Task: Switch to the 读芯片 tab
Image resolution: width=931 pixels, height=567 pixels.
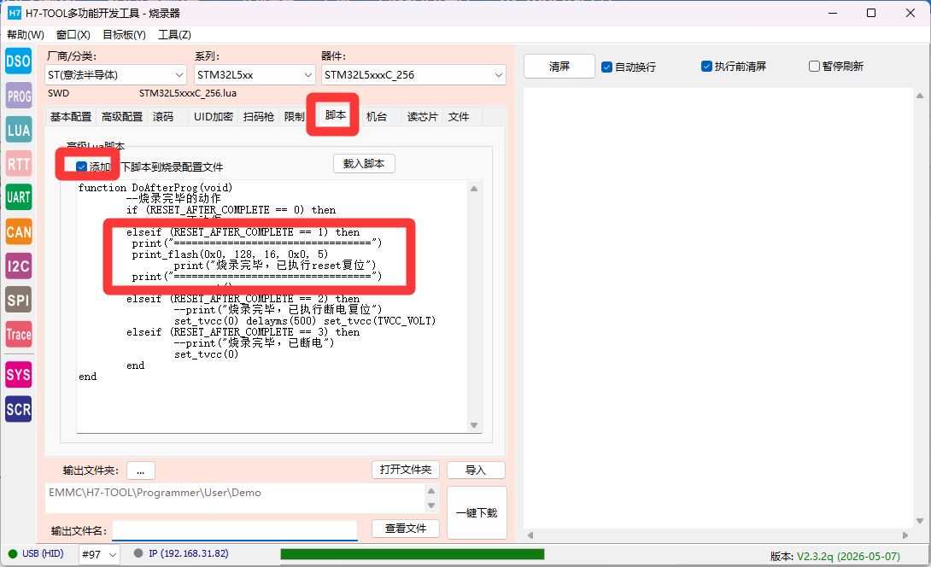Action: (x=422, y=117)
